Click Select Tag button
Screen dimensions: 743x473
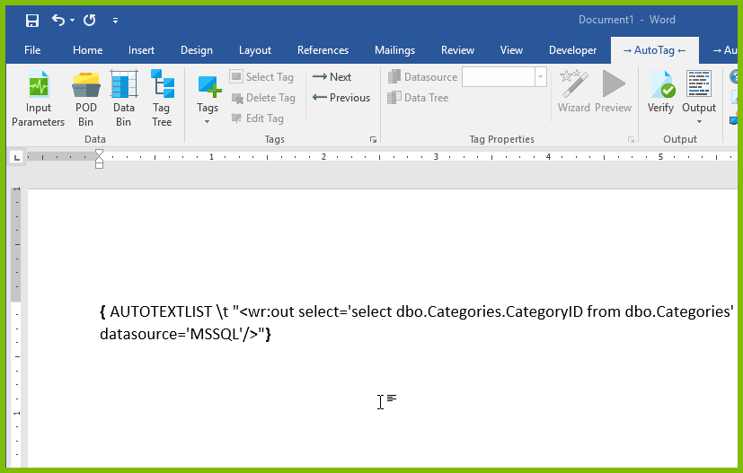click(261, 76)
